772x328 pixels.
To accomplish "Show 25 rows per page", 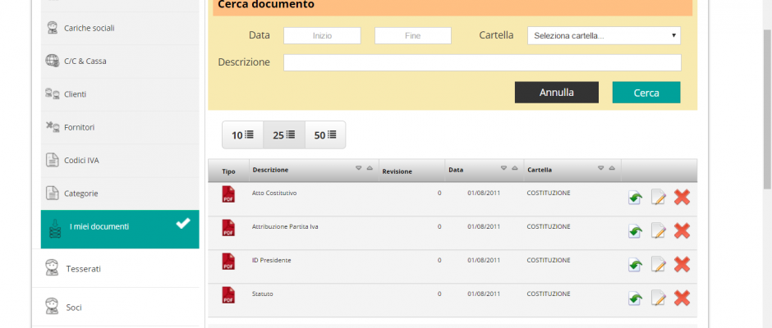I will (x=284, y=134).
